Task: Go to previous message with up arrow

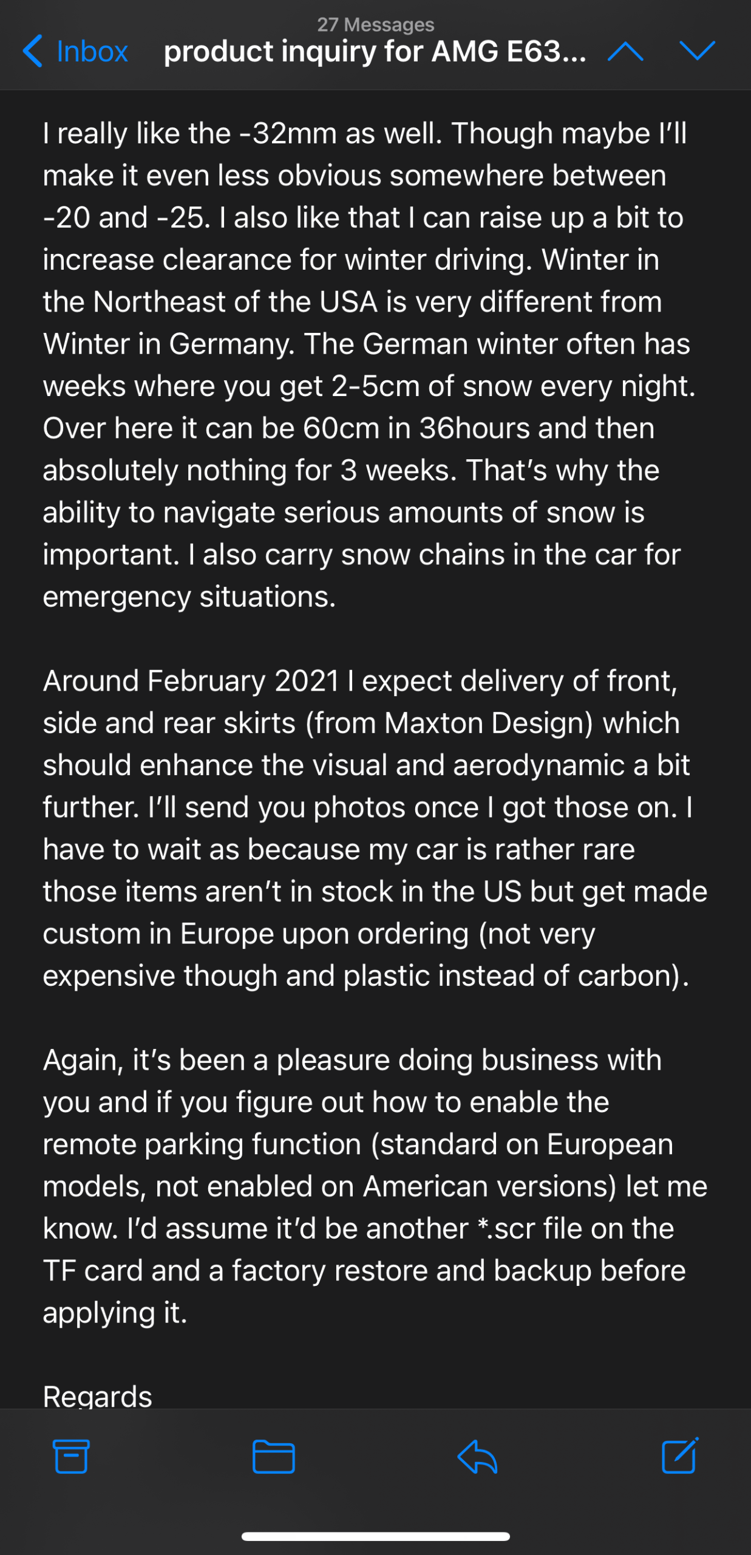Action: (x=625, y=52)
